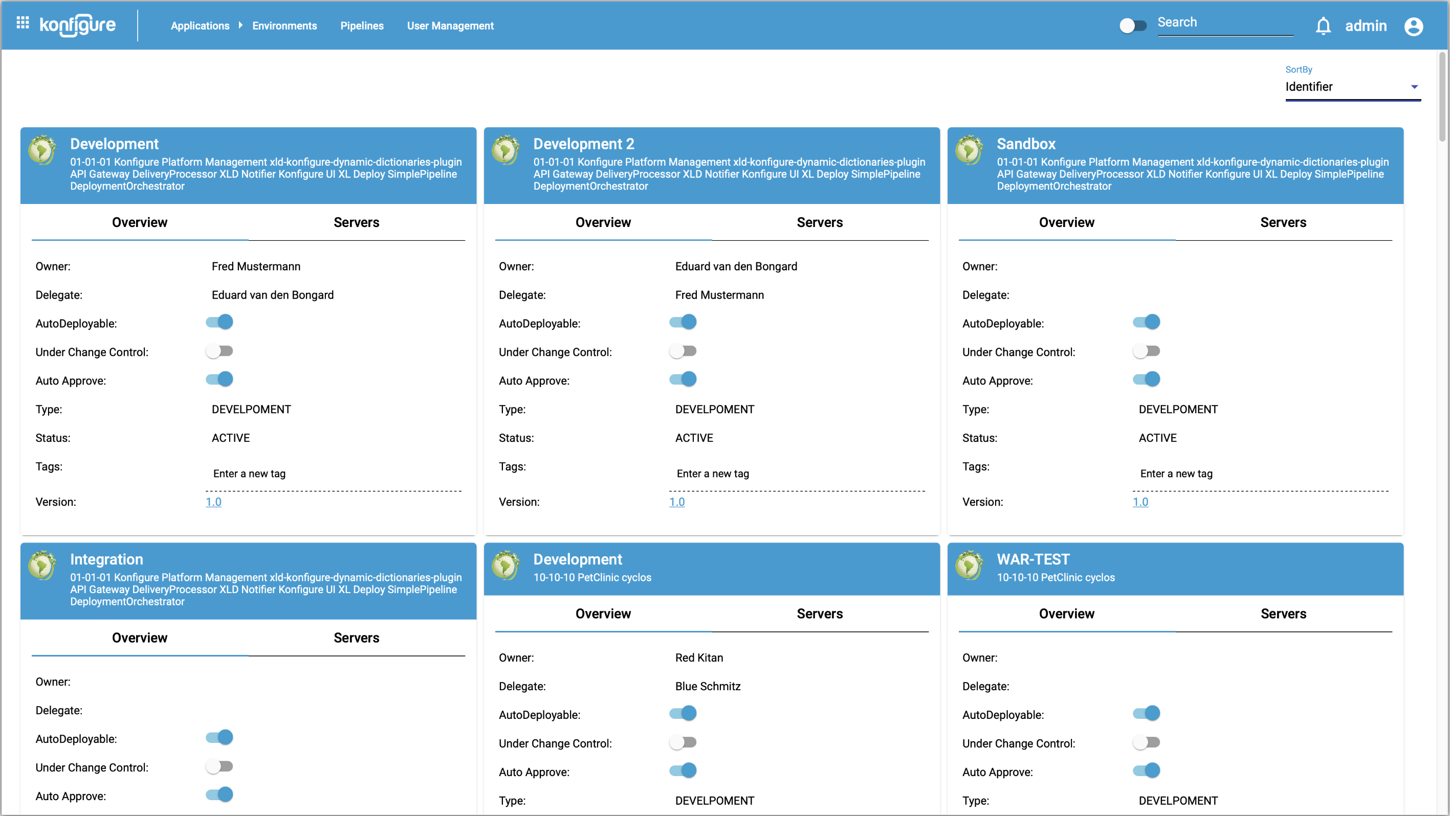Toggle Under Change Control on Integration card
The width and height of the screenshot is (1450, 816).
pos(219,766)
